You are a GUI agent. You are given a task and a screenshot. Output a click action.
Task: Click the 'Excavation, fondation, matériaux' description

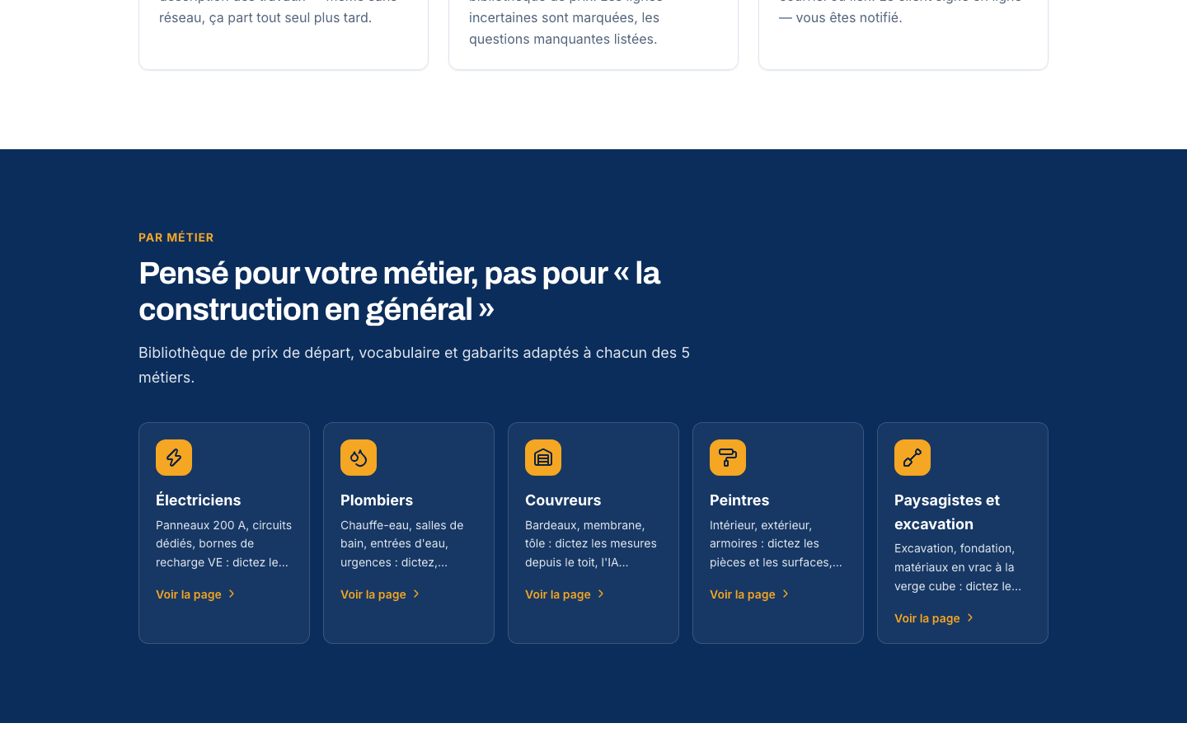[x=958, y=567]
